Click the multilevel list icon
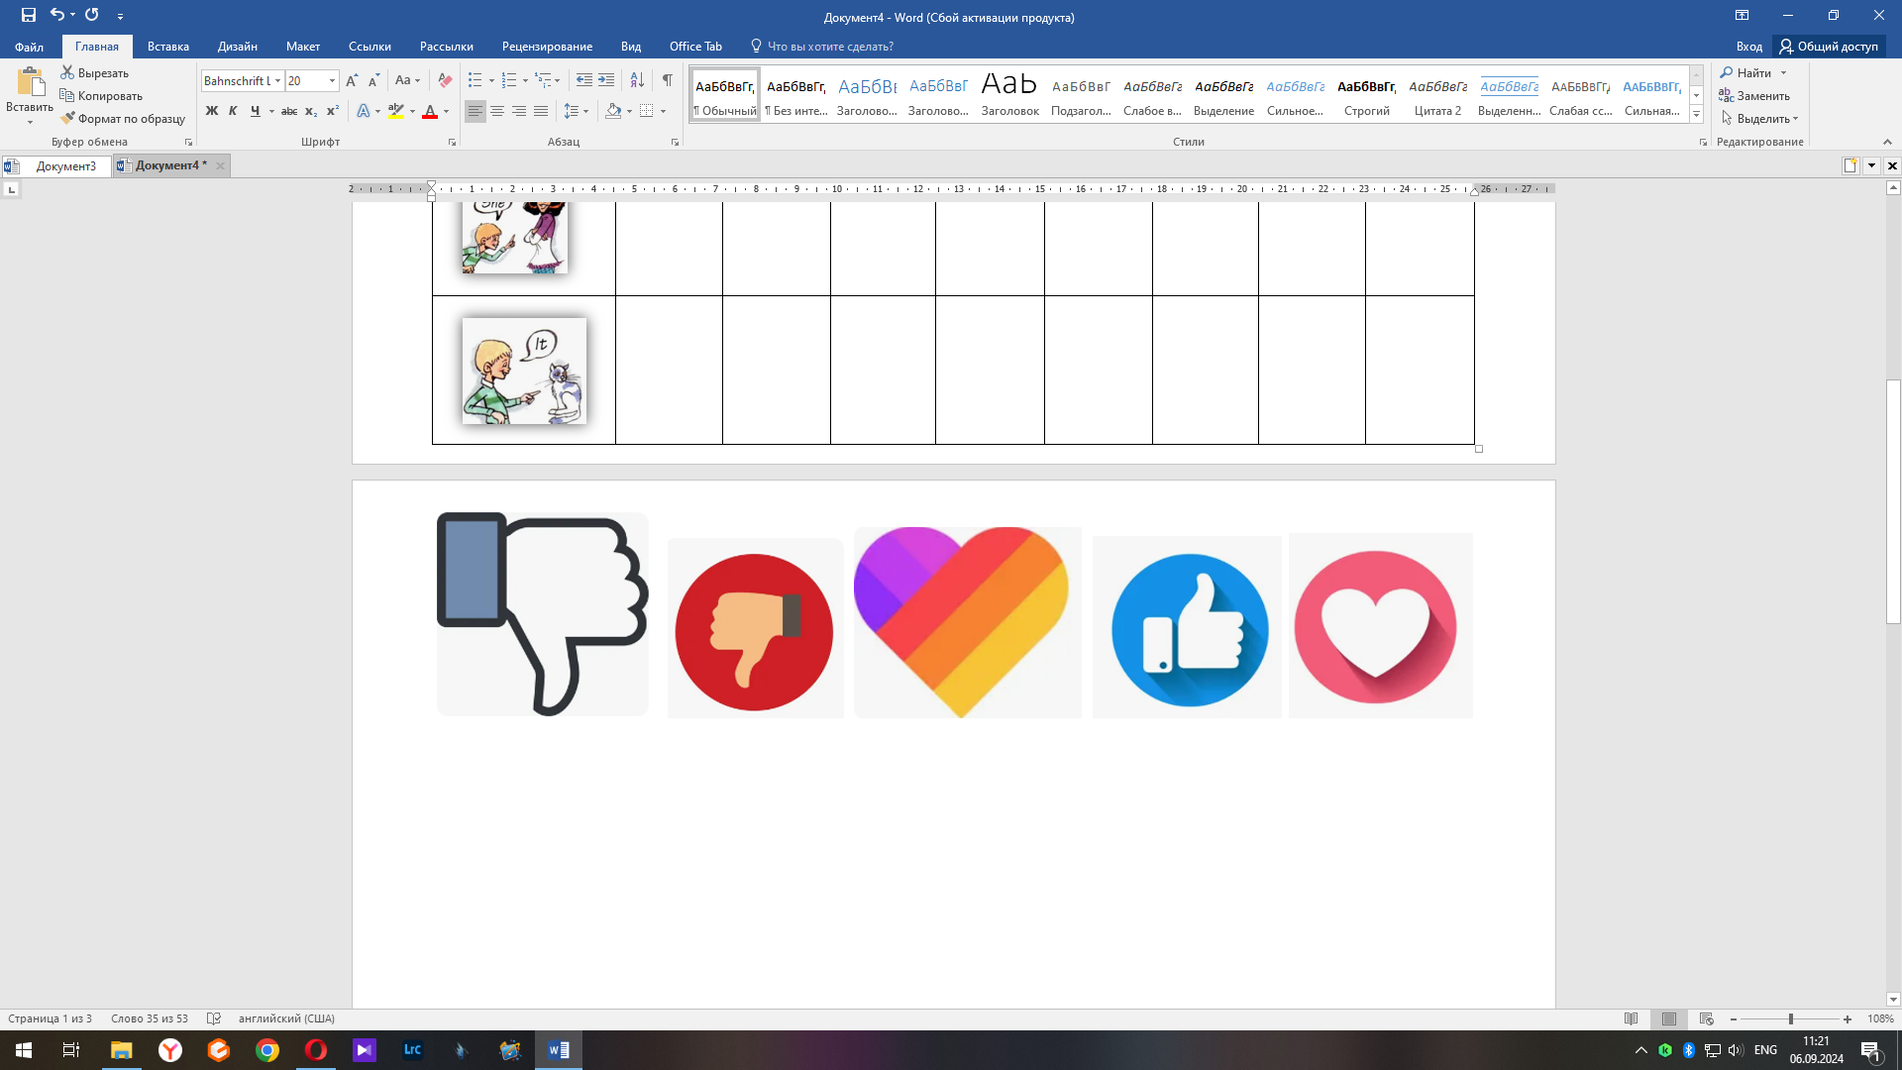1902x1070 pixels. point(544,81)
